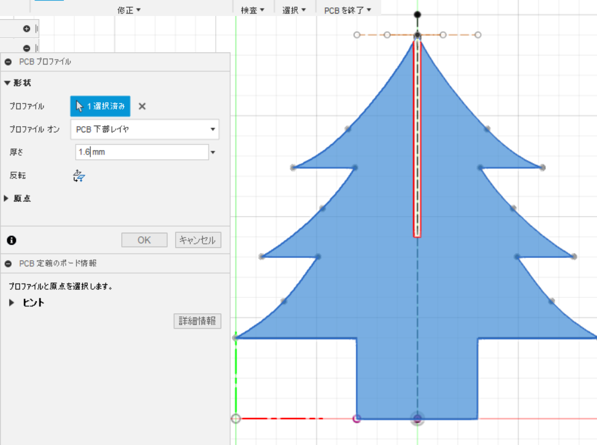Open the 検査 dropdown menu

pos(253,10)
